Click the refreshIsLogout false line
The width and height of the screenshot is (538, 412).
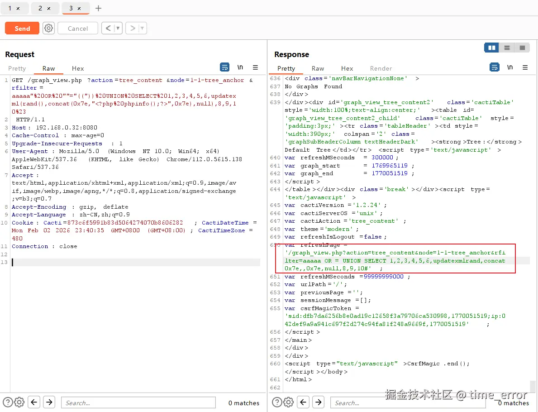[336, 237]
